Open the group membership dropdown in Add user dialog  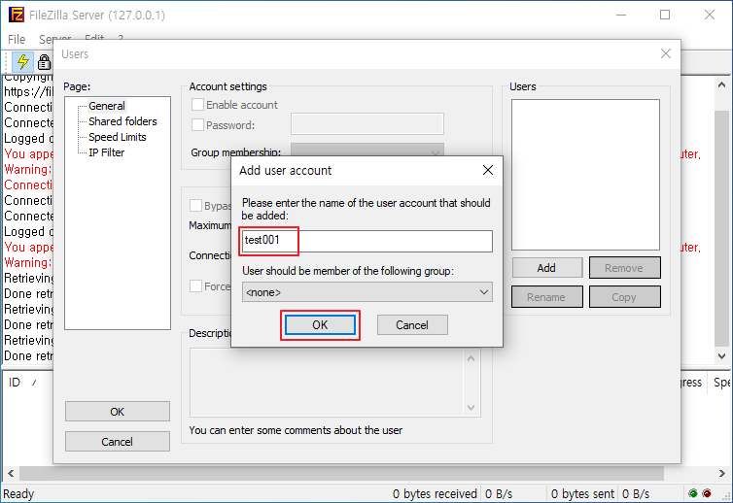click(x=366, y=292)
